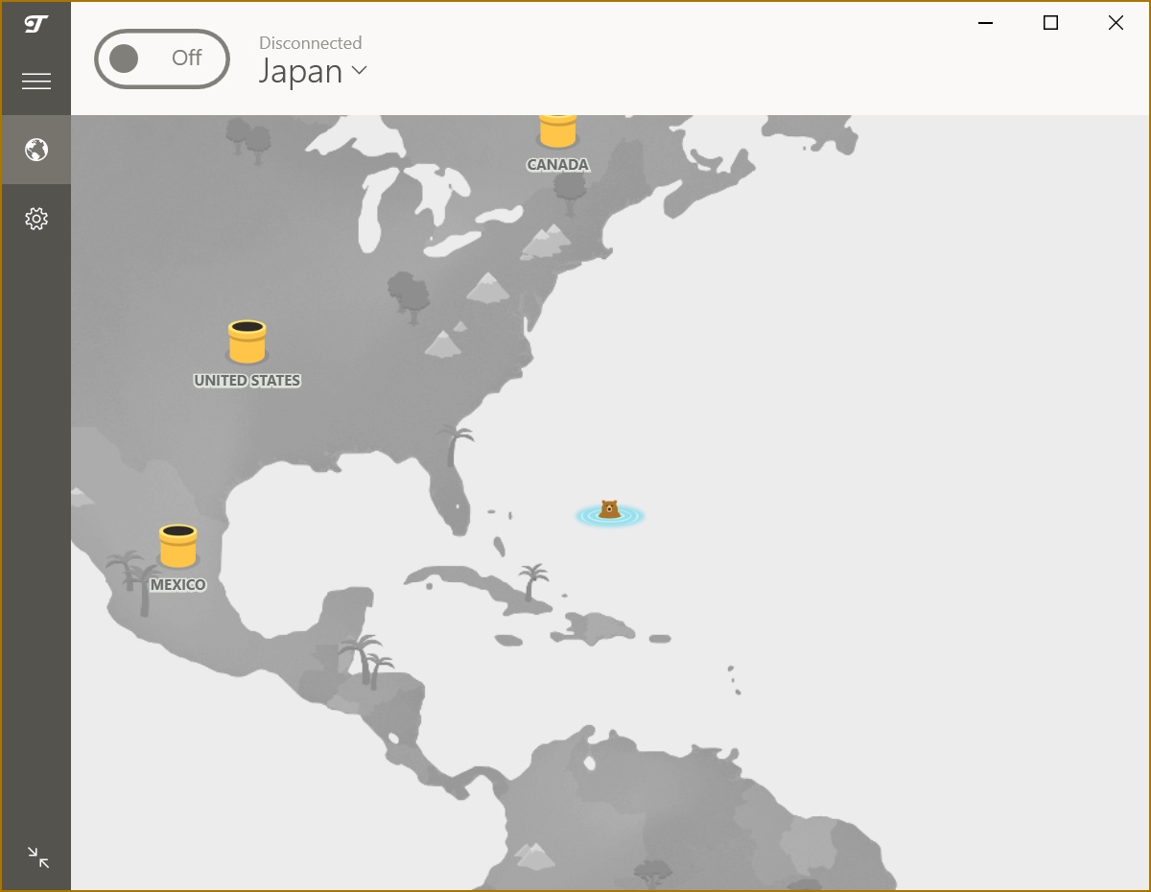The image size is (1151, 892).
Task: Click the MEXICO map label
Action: [178, 584]
